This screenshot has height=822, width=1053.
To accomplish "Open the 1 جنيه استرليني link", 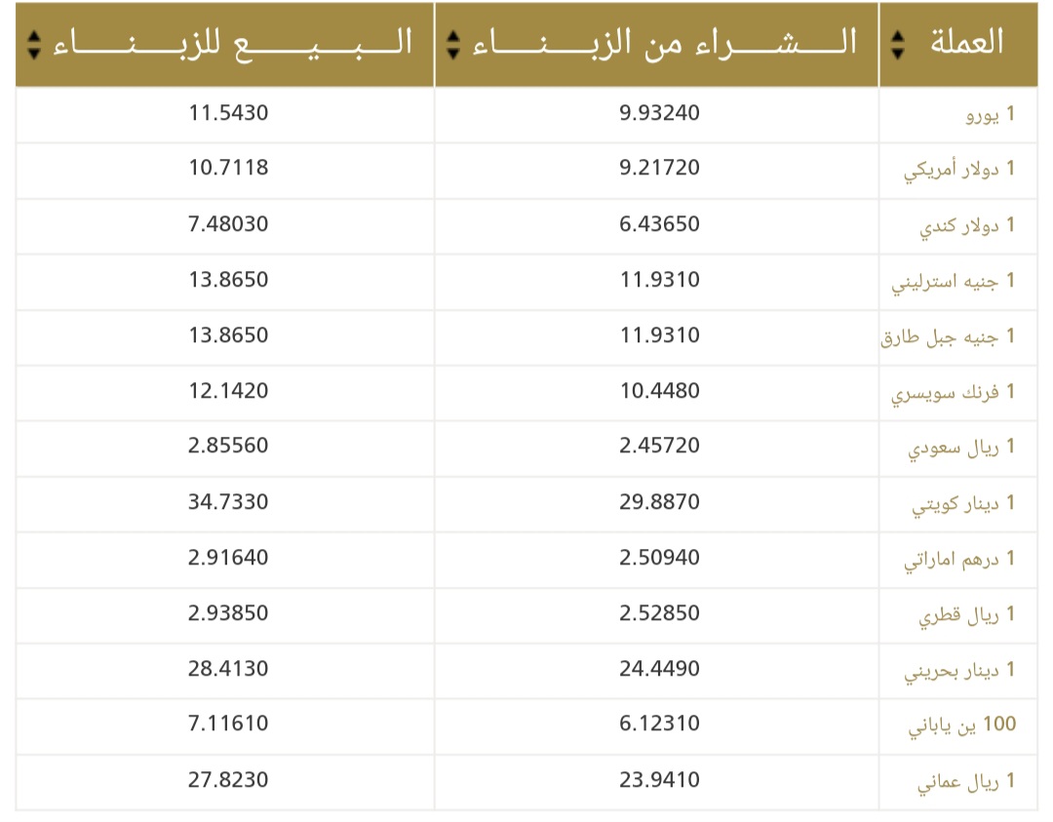I will coord(953,282).
